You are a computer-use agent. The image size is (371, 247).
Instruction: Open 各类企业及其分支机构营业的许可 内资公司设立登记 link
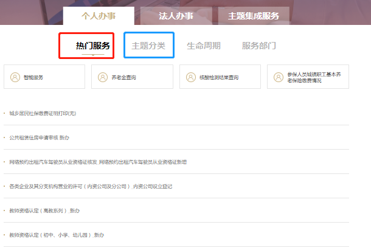(x=91, y=186)
